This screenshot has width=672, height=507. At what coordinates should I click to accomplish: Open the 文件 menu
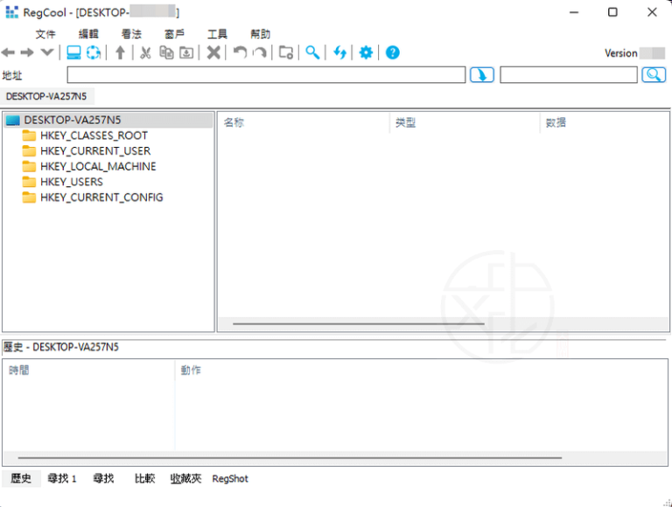45,34
